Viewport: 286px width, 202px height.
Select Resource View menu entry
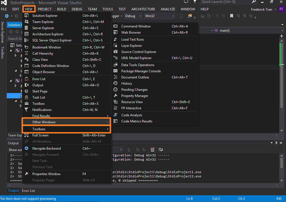[x=155, y=102]
